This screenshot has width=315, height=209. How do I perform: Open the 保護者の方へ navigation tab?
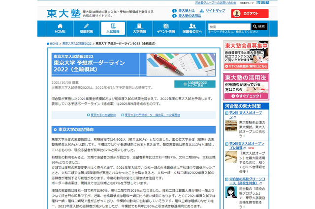(192, 28)
